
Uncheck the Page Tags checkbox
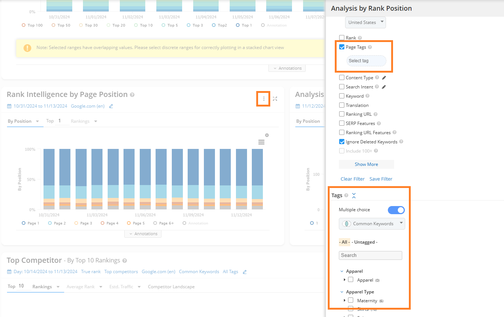click(x=342, y=47)
